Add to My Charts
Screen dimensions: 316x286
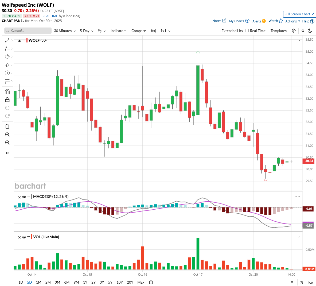coord(239,21)
